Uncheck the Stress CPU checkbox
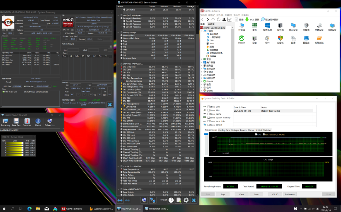Viewport: 341px width, 212px height. (x=209, y=107)
